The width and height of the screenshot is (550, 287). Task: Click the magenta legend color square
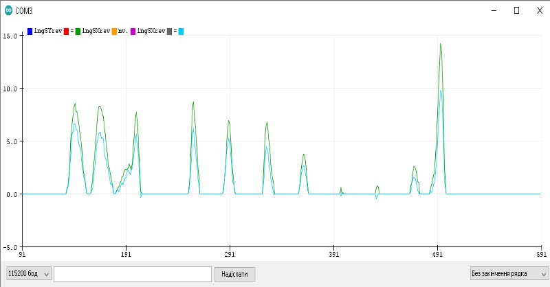(133, 31)
